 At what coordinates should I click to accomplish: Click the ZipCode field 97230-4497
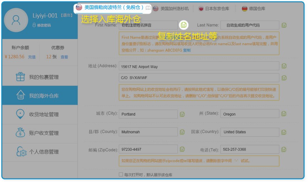148,149
